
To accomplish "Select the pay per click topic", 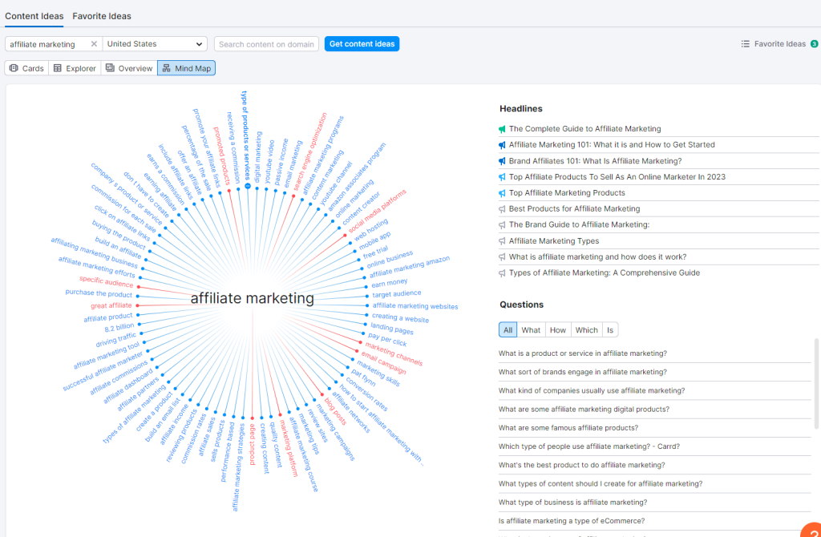I will point(387,339).
